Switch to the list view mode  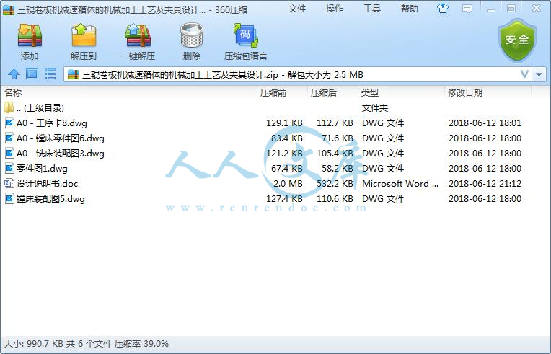click(50, 74)
